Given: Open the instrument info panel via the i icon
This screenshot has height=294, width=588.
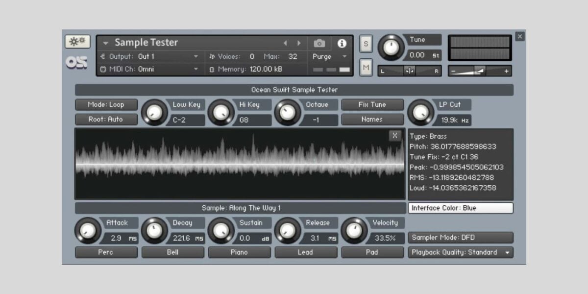Looking at the screenshot, I should pos(342,43).
